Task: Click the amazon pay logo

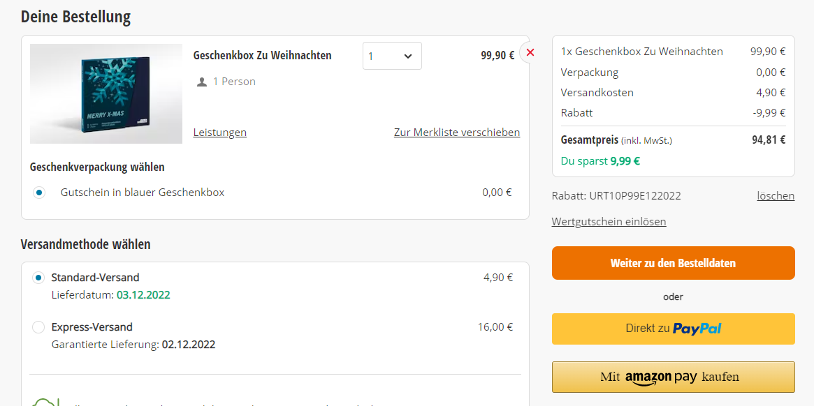Action: 661,378
